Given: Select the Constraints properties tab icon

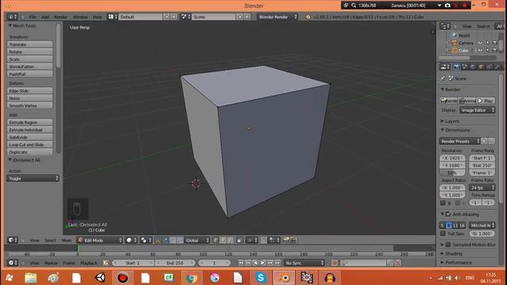Looking at the screenshot, I should [489, 66].
